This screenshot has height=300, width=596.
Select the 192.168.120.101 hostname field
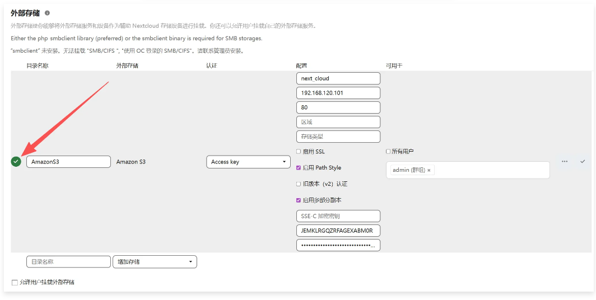point(338,93)
